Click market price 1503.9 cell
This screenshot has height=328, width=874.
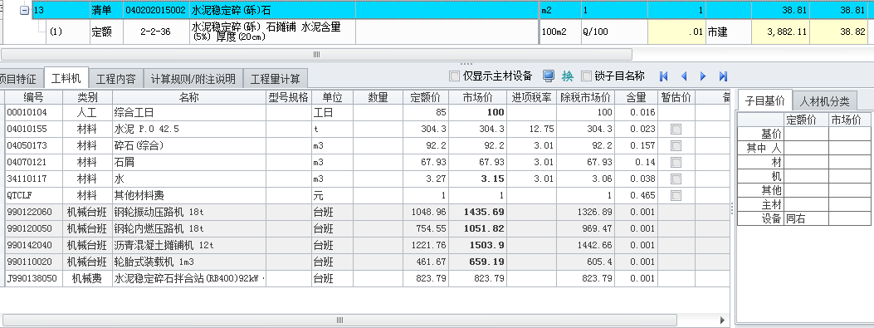click(477, 246)
